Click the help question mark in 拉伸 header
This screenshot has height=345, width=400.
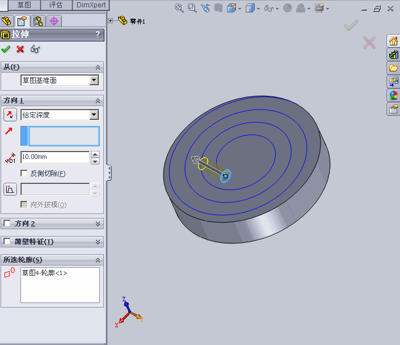click(x=98, y=34)
